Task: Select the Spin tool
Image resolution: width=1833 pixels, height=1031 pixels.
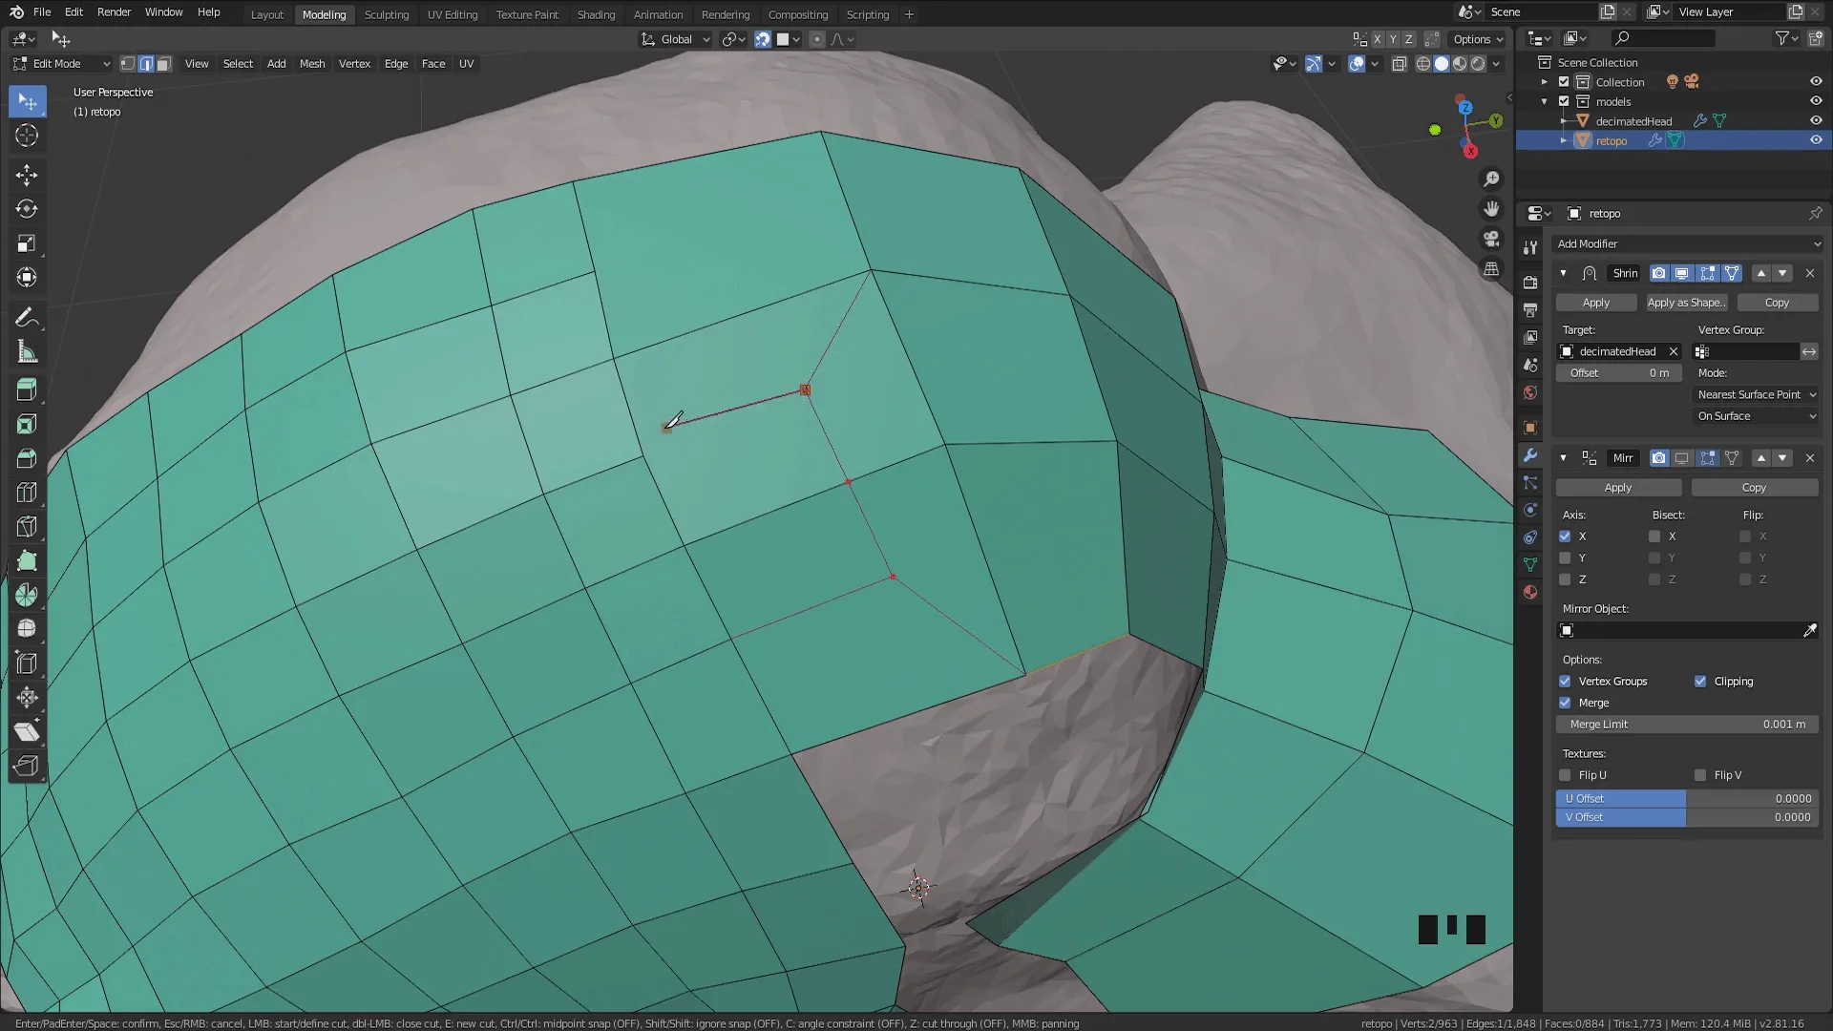Action: coord(27,595)
